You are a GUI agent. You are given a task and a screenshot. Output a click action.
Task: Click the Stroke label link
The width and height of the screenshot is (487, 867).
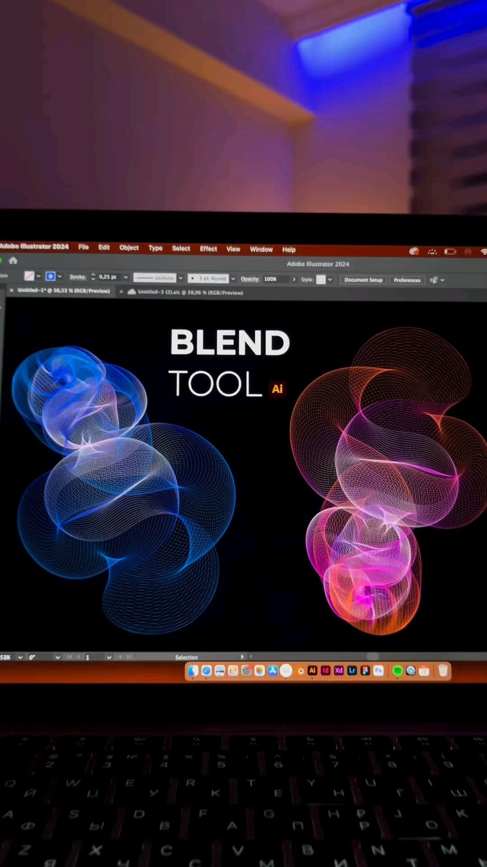click(x=78, y=277)
